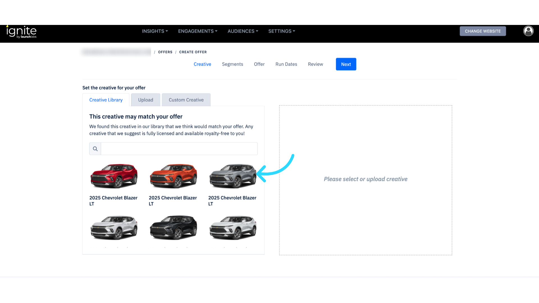Select the red Chevrolet Blazer image
Screen dimensions: 539x303
coord(114,176)
